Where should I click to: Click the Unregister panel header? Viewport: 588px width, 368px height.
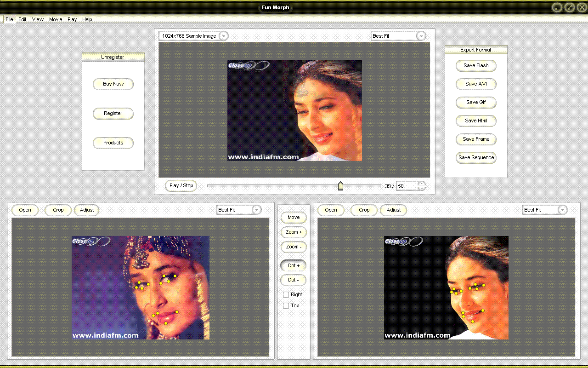113,57
